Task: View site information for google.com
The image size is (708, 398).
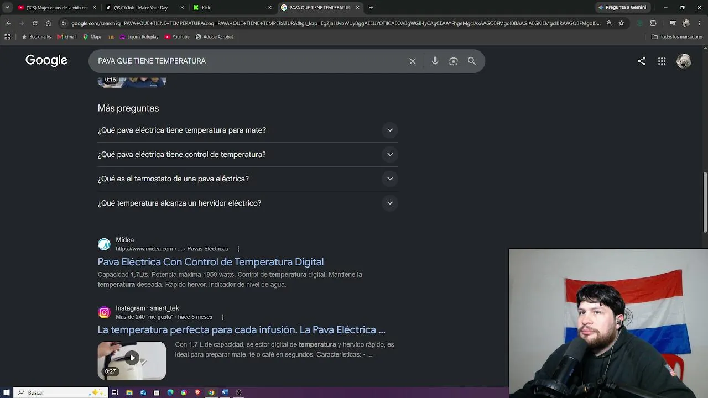Action: [64, 23]
